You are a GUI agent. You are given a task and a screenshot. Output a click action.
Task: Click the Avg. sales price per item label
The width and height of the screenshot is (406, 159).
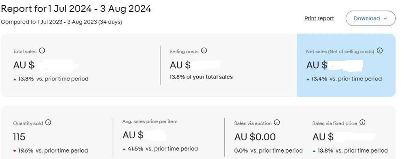coord(150,121)
